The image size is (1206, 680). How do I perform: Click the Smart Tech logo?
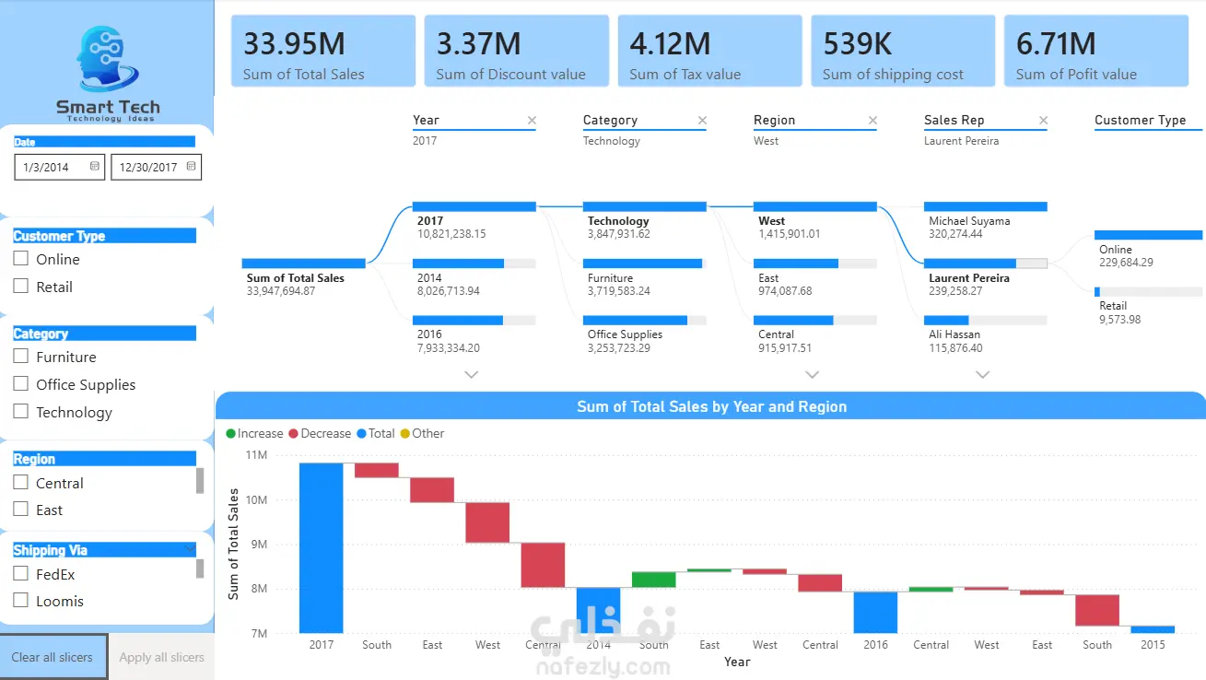[108, 74]
